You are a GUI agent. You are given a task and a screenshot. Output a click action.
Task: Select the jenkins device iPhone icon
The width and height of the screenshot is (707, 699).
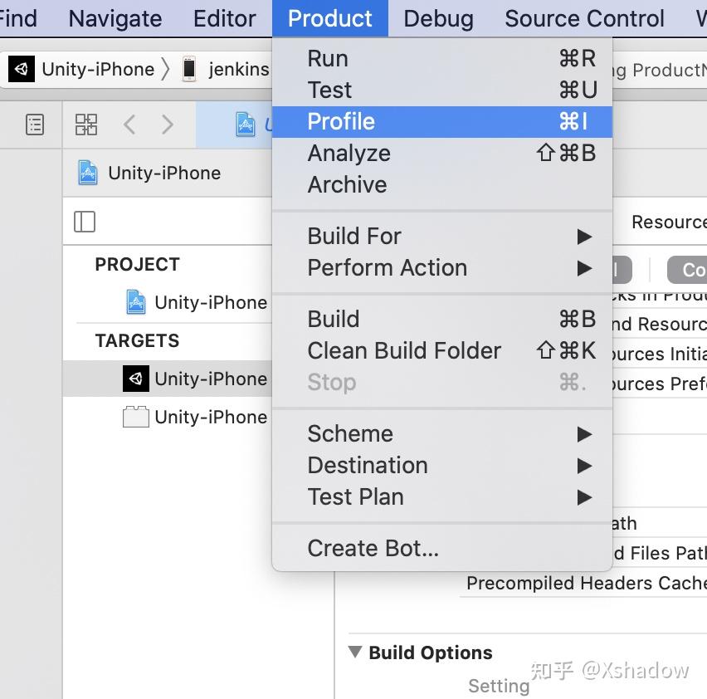coord(189,69)
